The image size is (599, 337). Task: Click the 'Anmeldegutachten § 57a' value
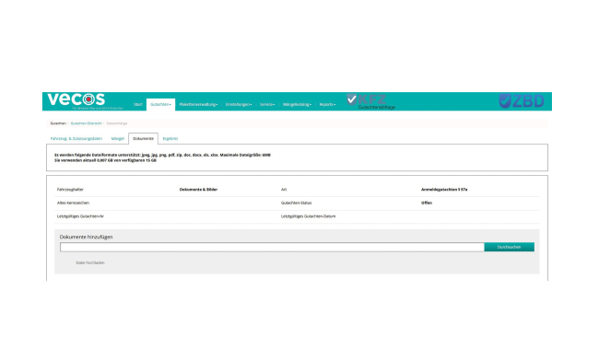tap(444, 190)
